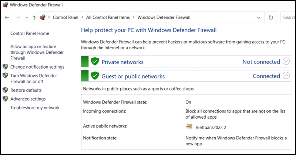This screenshot has width=296, height=155.
Task: Refresh the Windows Defender Firewall page
Action: [271, 17]
